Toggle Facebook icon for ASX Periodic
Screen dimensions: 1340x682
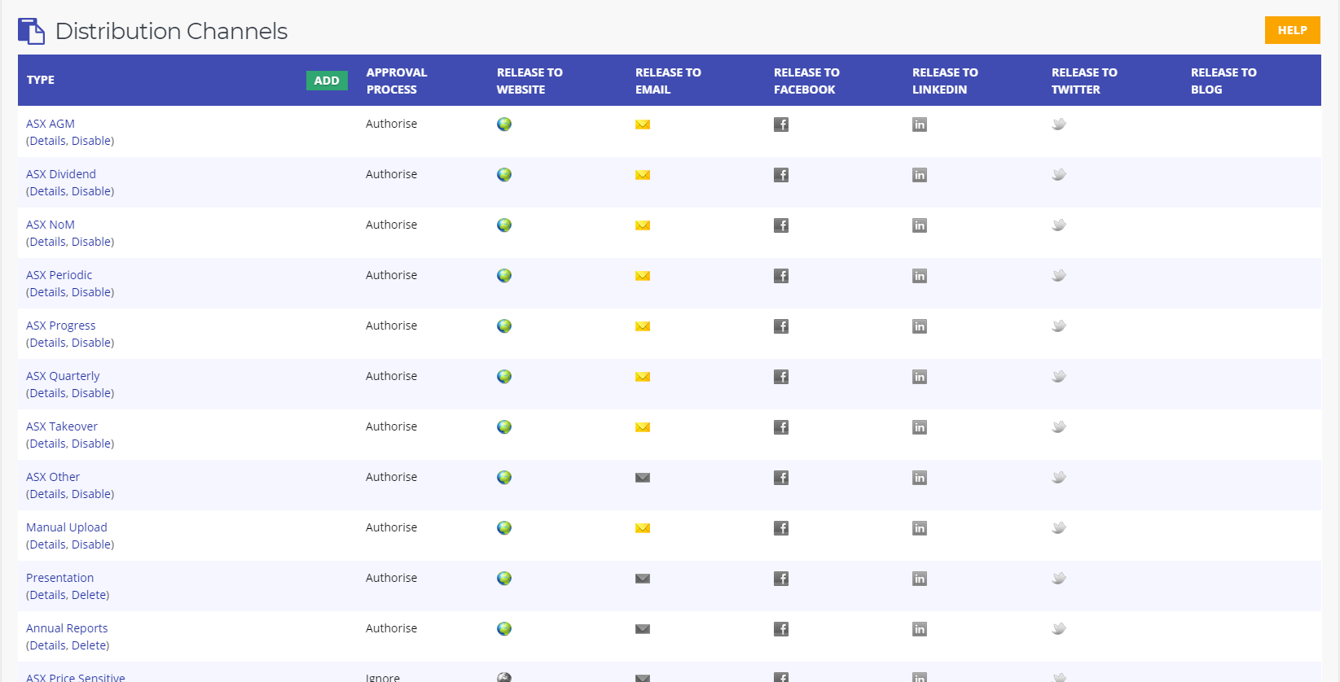[x=781, y=276]
